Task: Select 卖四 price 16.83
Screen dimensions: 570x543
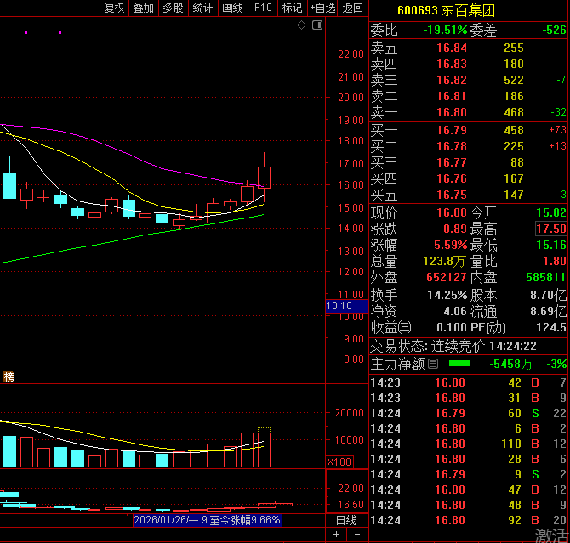Action: pyautogui.click(x=452, y=64)
